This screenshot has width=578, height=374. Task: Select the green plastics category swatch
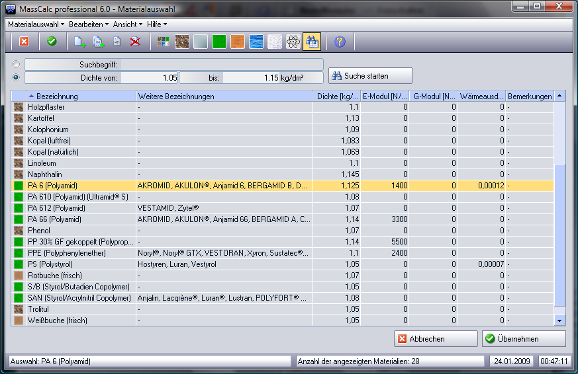pyautogui.click(x=219, y=42)
